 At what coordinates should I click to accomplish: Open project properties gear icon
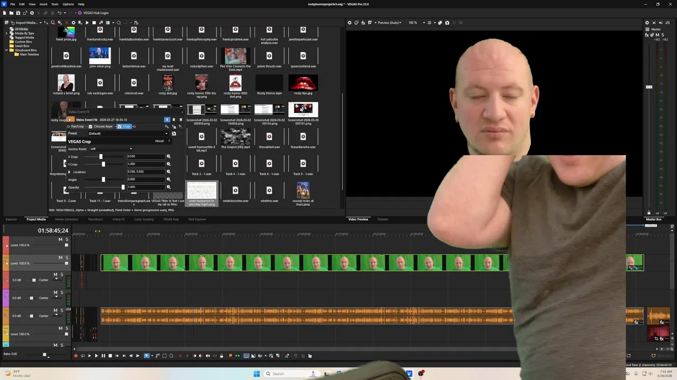click(32, 13)
